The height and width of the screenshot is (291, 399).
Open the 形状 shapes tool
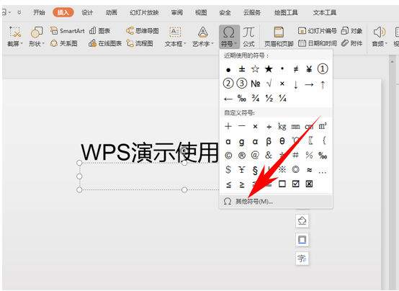point(37,37)
